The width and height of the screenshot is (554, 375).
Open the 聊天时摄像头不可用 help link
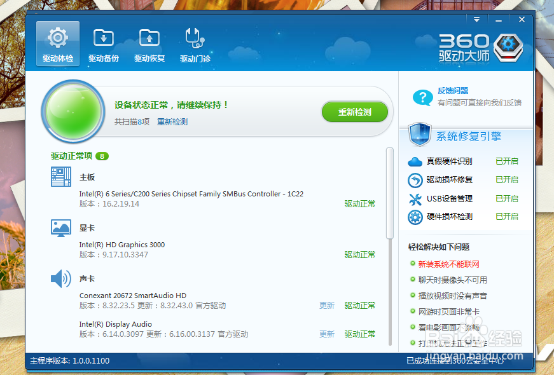(453, 280)
